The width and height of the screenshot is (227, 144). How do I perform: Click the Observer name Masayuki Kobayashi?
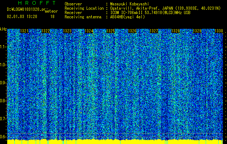click(x=130, y=4)
